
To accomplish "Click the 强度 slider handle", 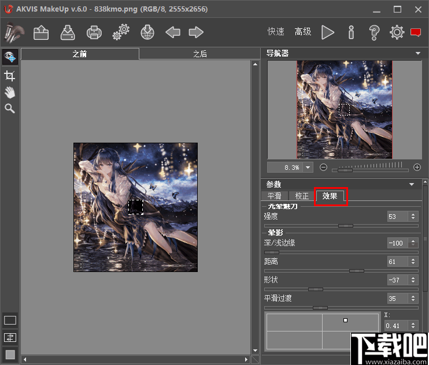I will [x=346, y=226].
